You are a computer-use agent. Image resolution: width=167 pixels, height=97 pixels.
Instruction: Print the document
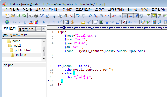click(x=36, y=16)
